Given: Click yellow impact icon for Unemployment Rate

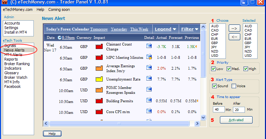Looking at the screenshot, I should click(x=99, y=79).
